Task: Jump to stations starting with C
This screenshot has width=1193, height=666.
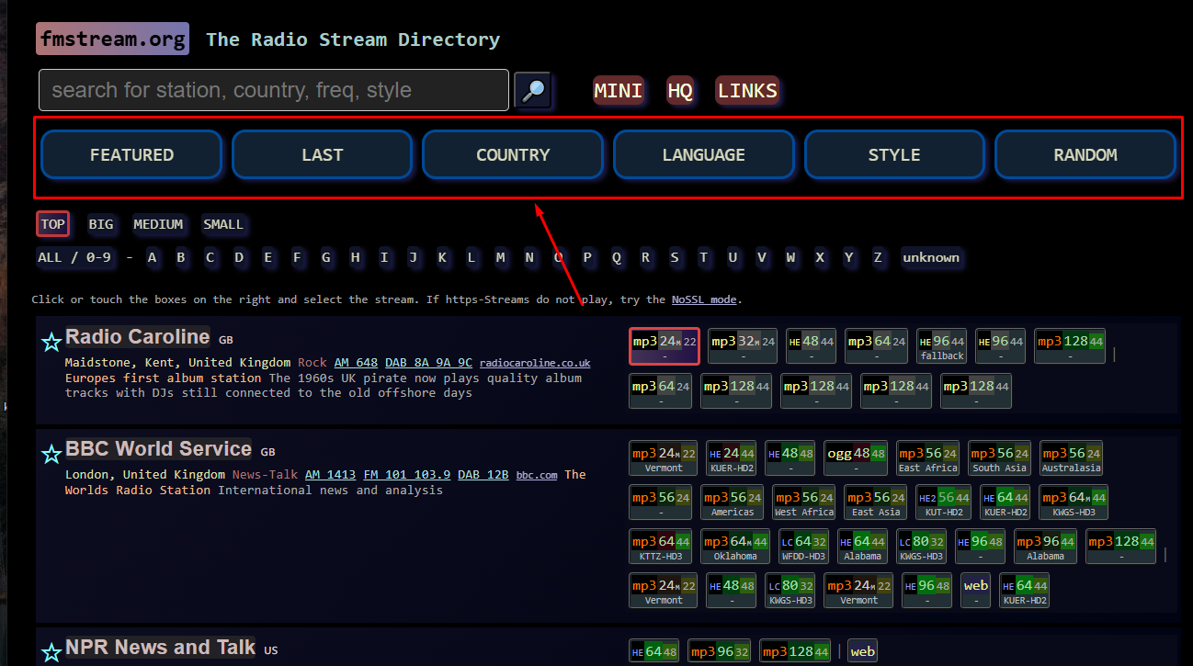Action: coord(210,257)
